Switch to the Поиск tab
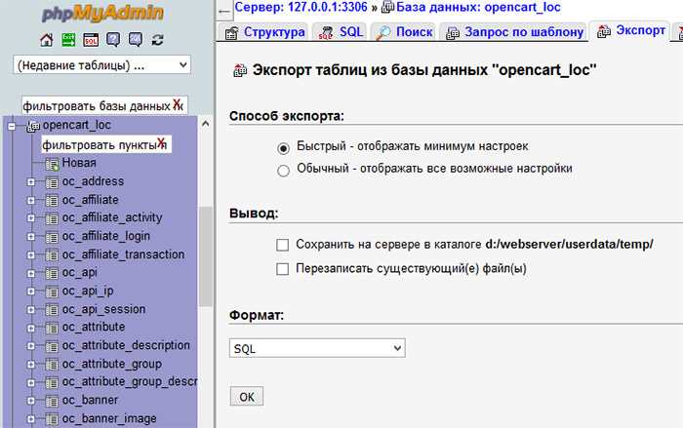 tap(404, 32)
